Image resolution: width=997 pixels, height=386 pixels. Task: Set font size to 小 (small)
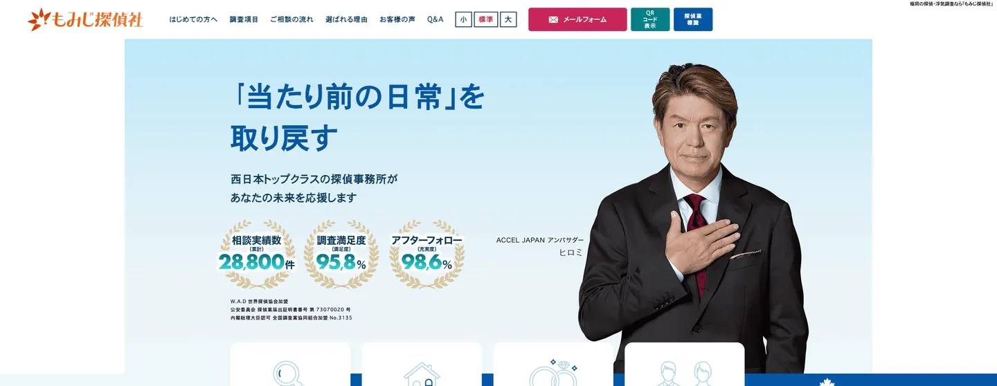click(463, 19)
